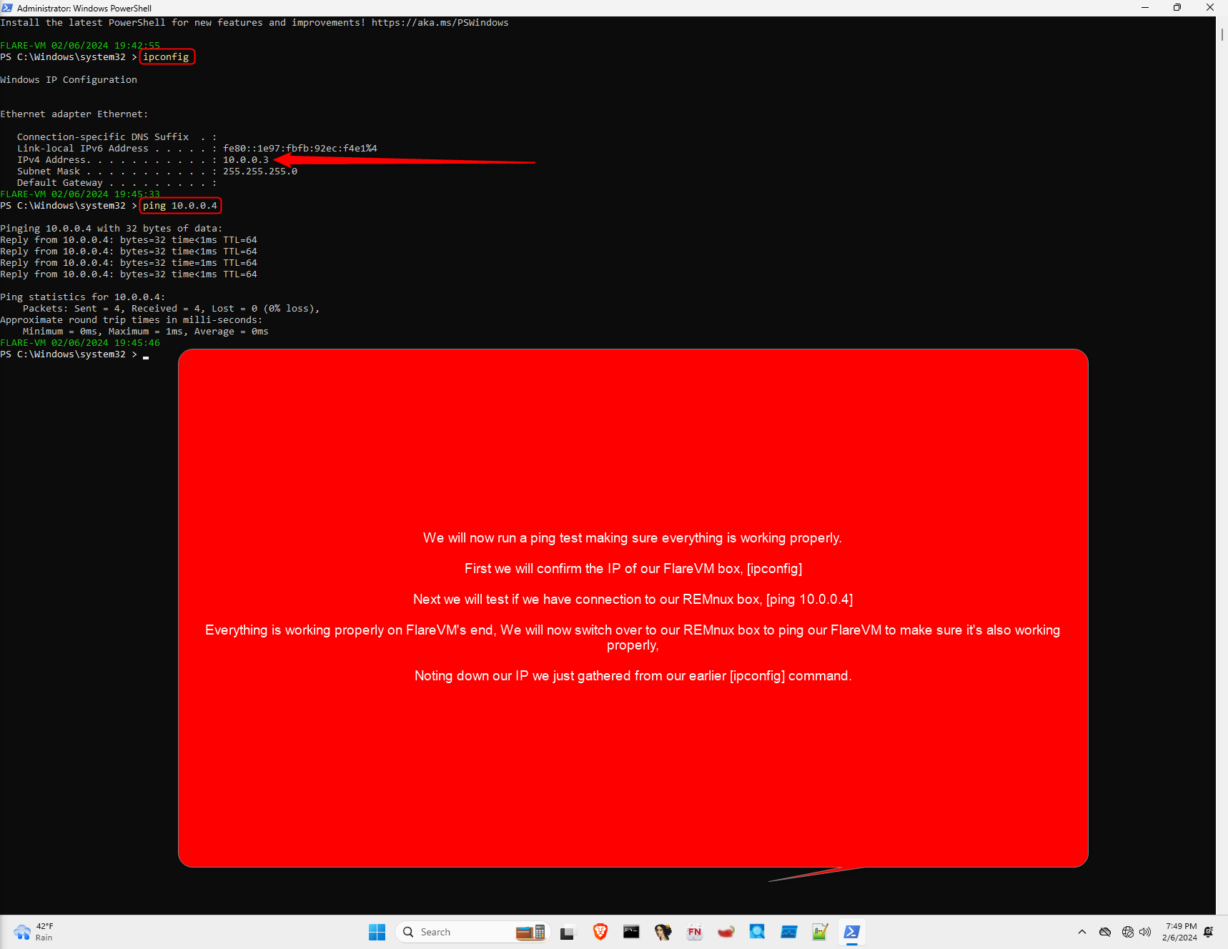The image size is (1228, 949).
Task: Expand hidden system tray icons
Action: coord(1082,933)
